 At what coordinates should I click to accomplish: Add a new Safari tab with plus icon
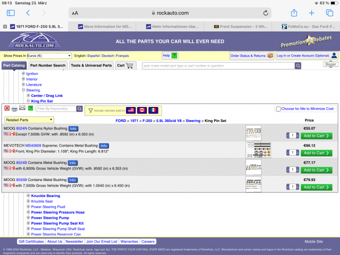tap(311, 13)
